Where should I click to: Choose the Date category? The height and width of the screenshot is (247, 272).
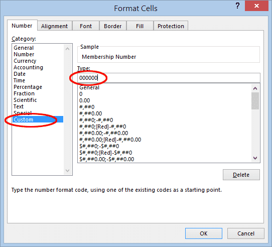point(20,74)
